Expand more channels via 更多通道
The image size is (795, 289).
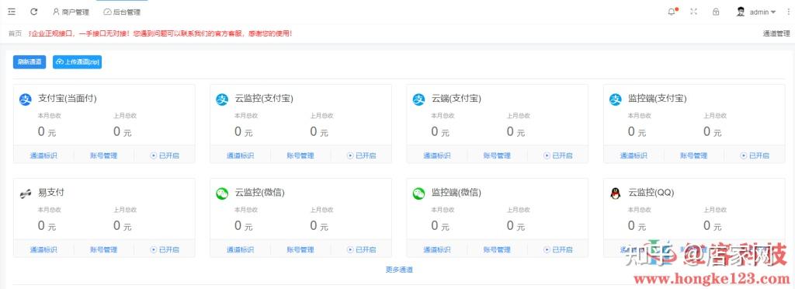click(400, 270)
